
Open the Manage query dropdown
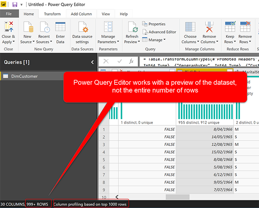pos(154,40)
